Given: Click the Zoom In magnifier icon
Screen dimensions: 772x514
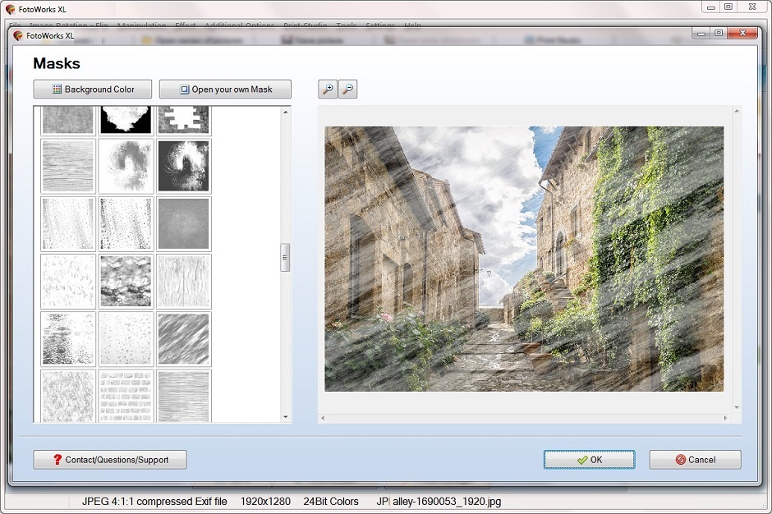Looking at the screenshot, I should pos(327,89).
